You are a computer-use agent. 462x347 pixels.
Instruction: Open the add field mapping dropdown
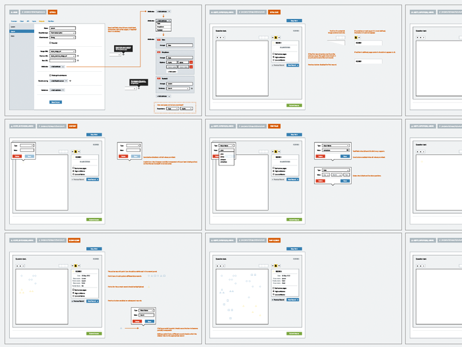[x=59, y=80]
